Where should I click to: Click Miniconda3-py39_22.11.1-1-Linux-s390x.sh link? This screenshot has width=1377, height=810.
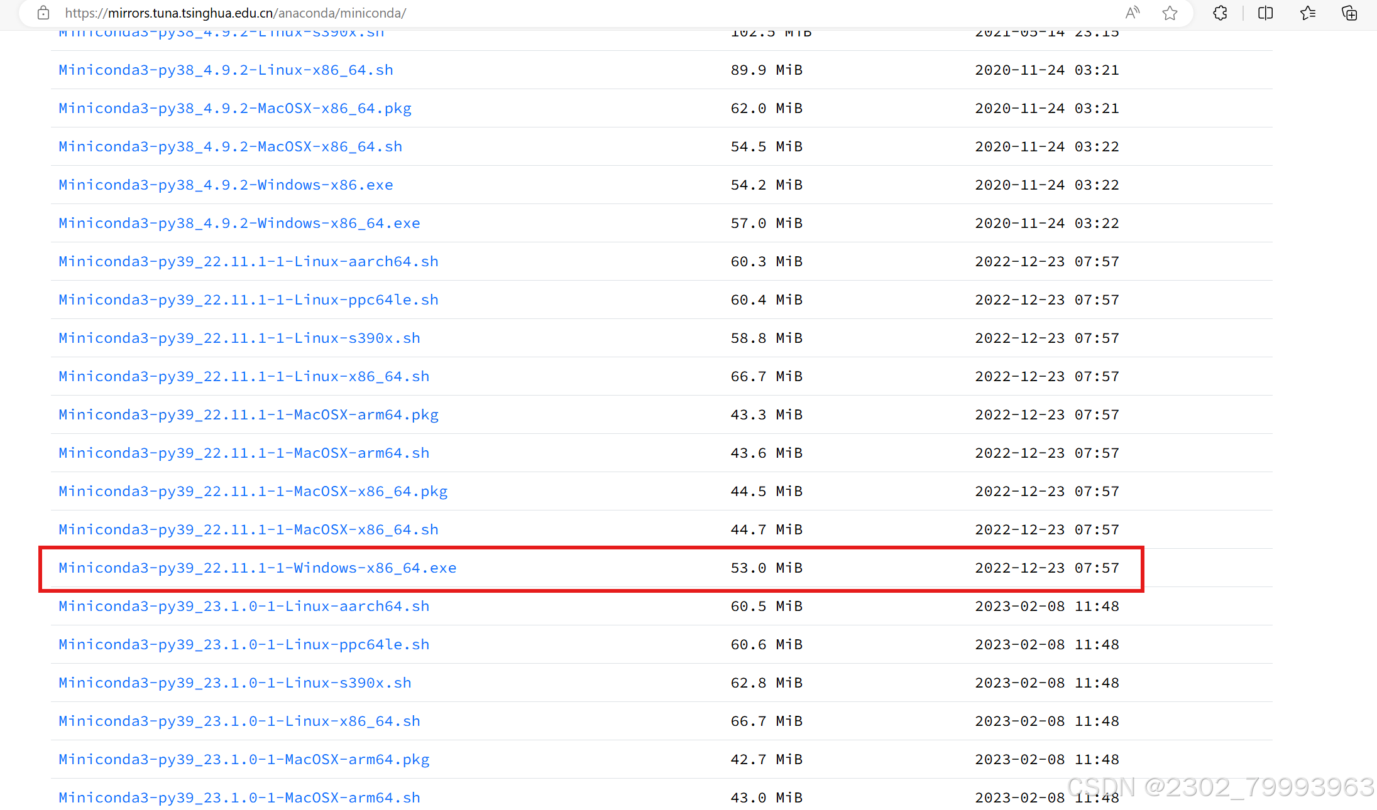pyautogui.click(x=239, y=338)
